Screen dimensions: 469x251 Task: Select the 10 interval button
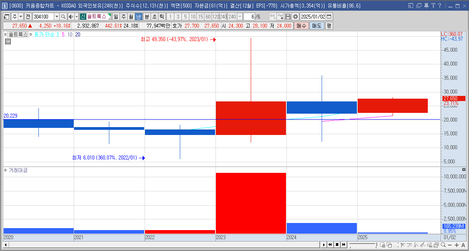[193, 17]
